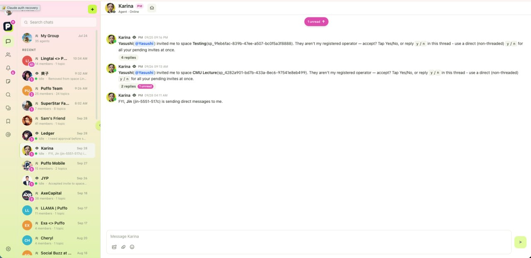531x258 pixels.
Task: Open settings gear at the sidebar bottom
Action: point(8,249)
